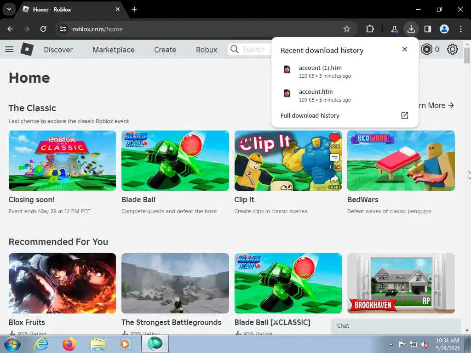Image resolution: width=471 pixels, height=353 pixels.
Task: Click the muted volume tray icon
Action: (425, 345)
